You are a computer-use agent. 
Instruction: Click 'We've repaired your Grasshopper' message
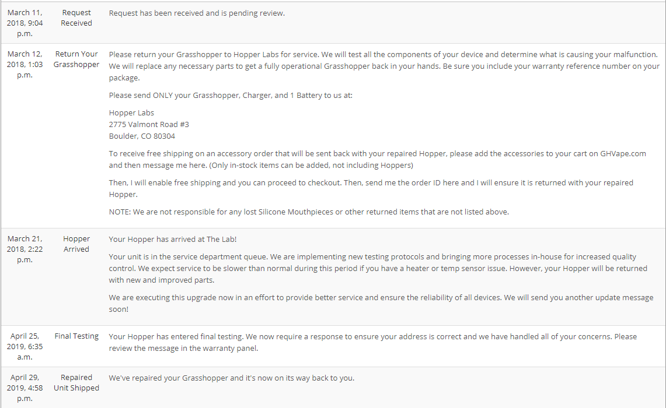[x=232, y=378]
